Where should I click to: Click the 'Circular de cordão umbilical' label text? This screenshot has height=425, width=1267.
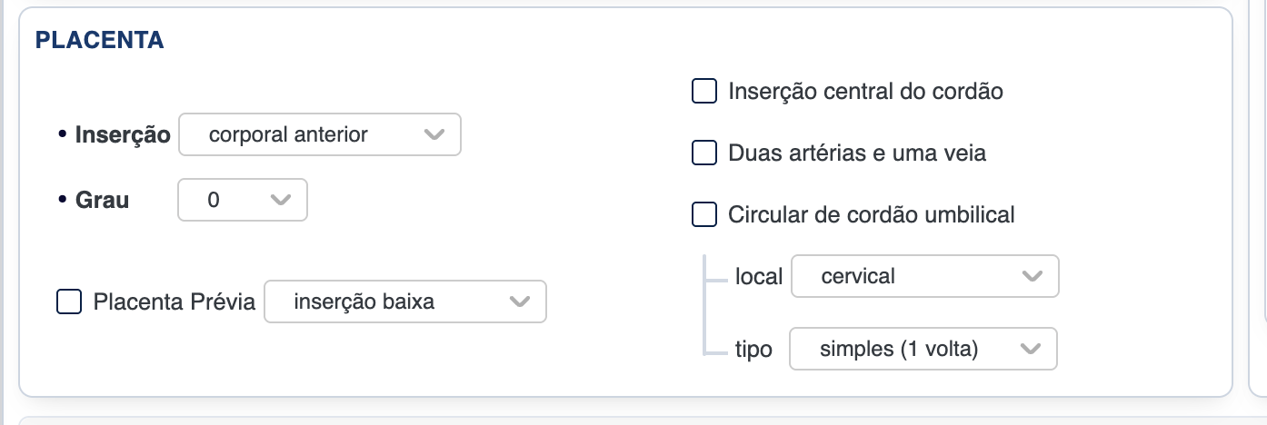point(871,215)
